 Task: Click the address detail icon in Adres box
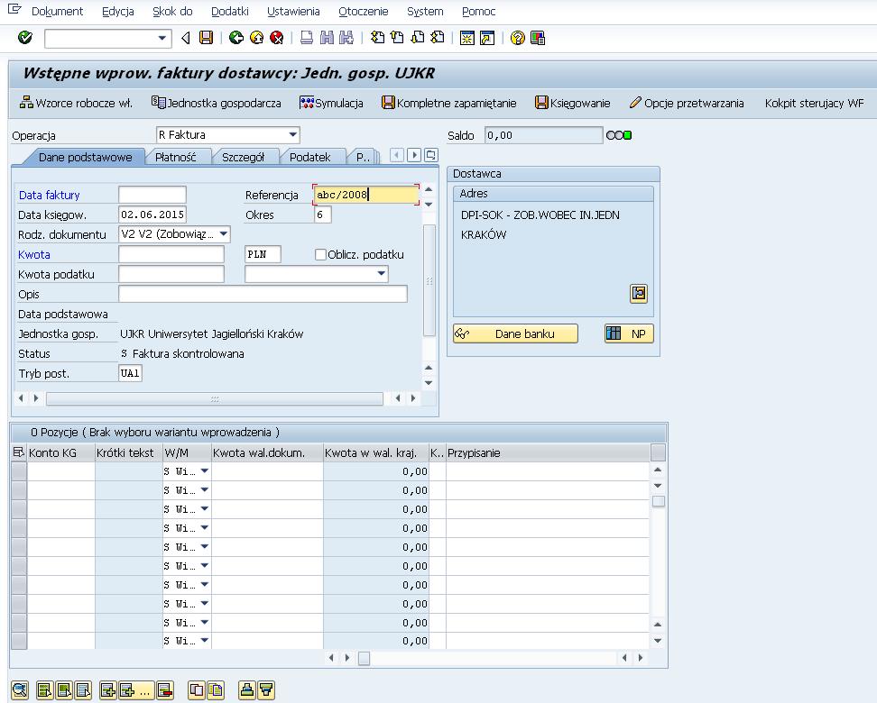[639, 294]
